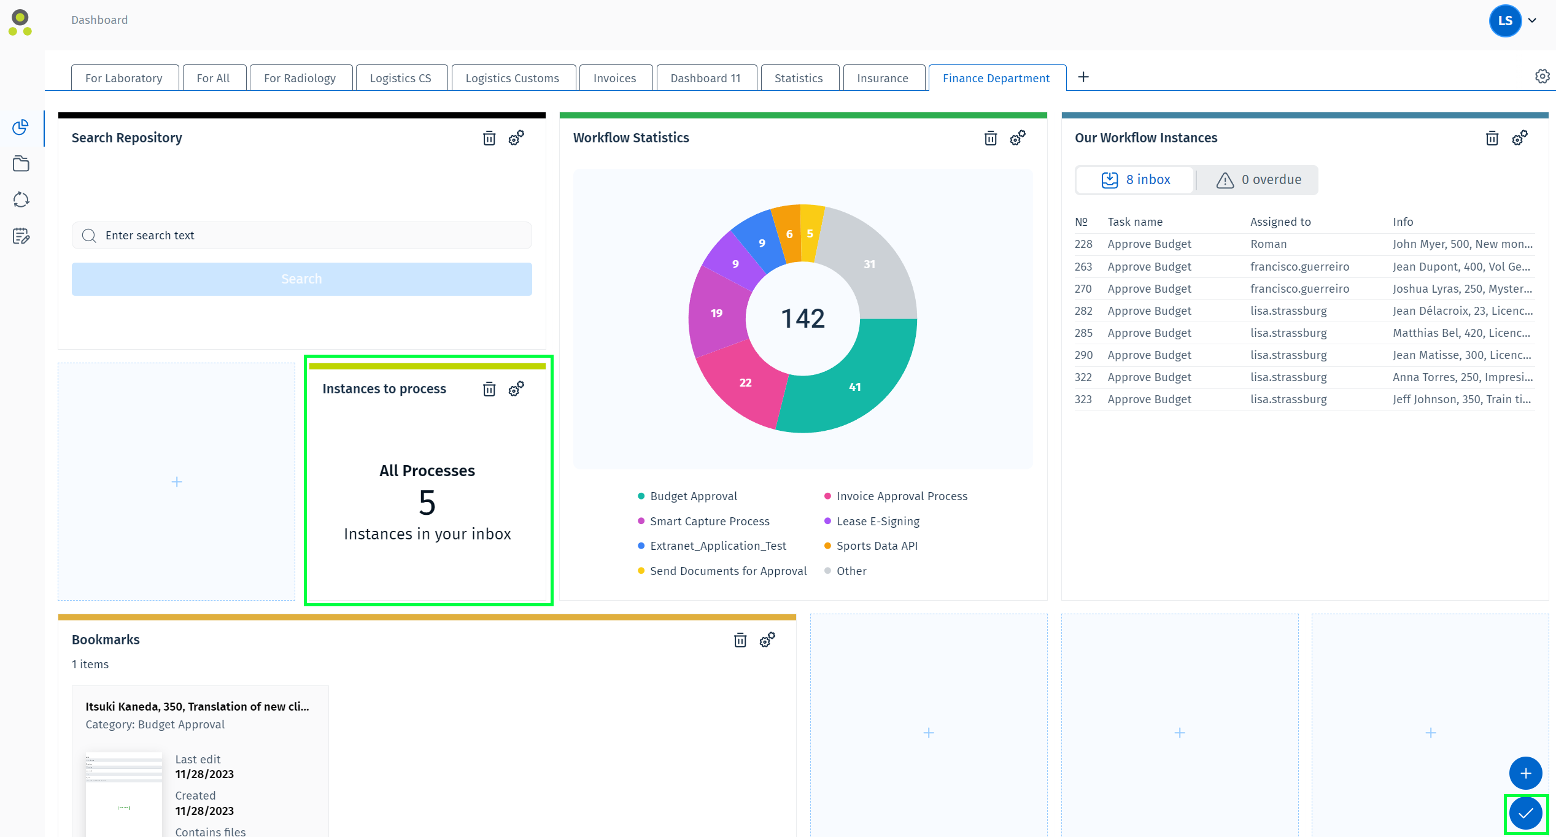
Task: Click the dashboard home icon in sidebar
Action: click(x=20, y=127)
